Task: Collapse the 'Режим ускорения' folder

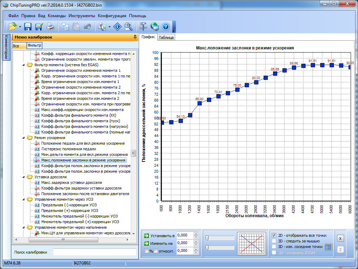Action: pyautogui.click(x=23, y=138)
